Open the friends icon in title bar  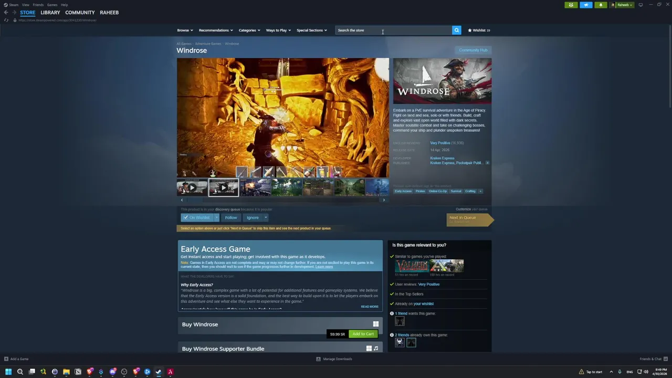click(x=571, y=5)
